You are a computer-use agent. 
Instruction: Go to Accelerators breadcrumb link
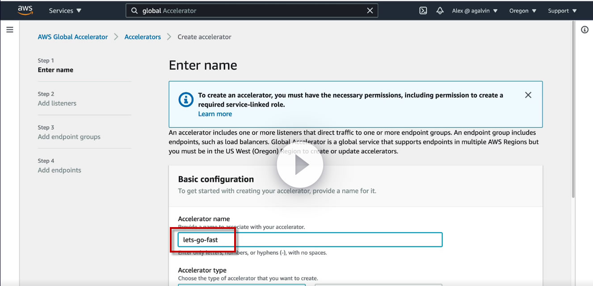(143, 37)
